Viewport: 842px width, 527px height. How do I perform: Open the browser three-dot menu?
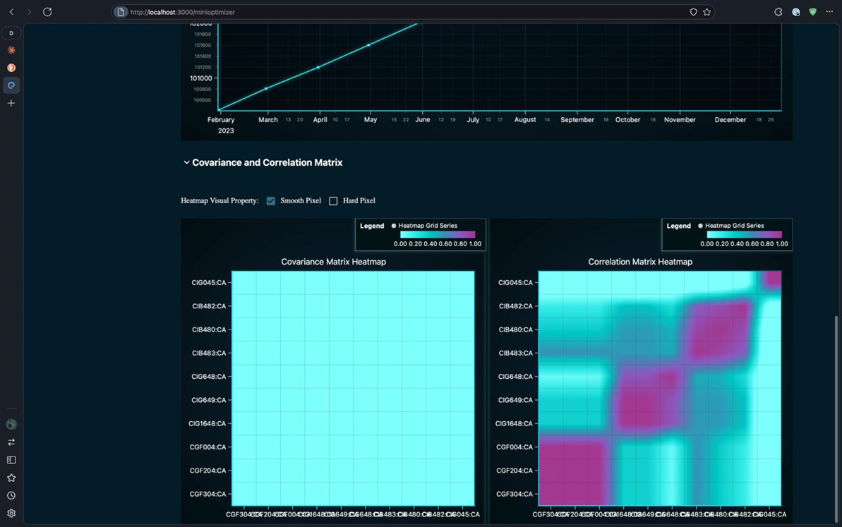coord(829,12)
